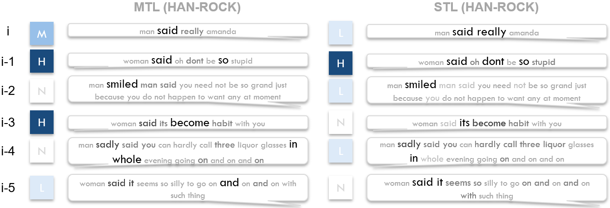
Task: Select the L square in STL row i
Action: point(341,33)
